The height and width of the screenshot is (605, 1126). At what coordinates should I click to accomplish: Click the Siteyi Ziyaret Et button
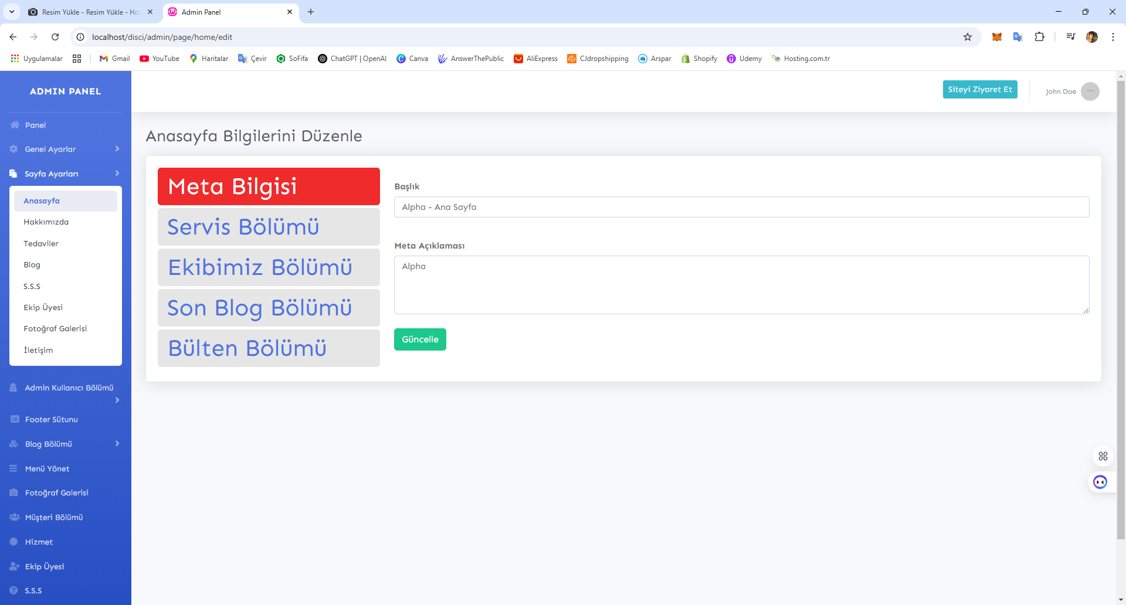979,90
